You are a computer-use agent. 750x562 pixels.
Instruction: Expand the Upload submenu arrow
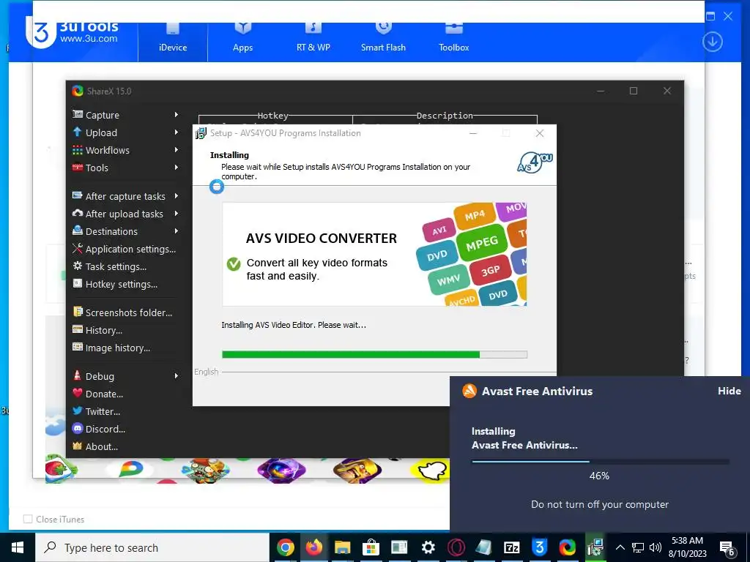tap(176, 132)
